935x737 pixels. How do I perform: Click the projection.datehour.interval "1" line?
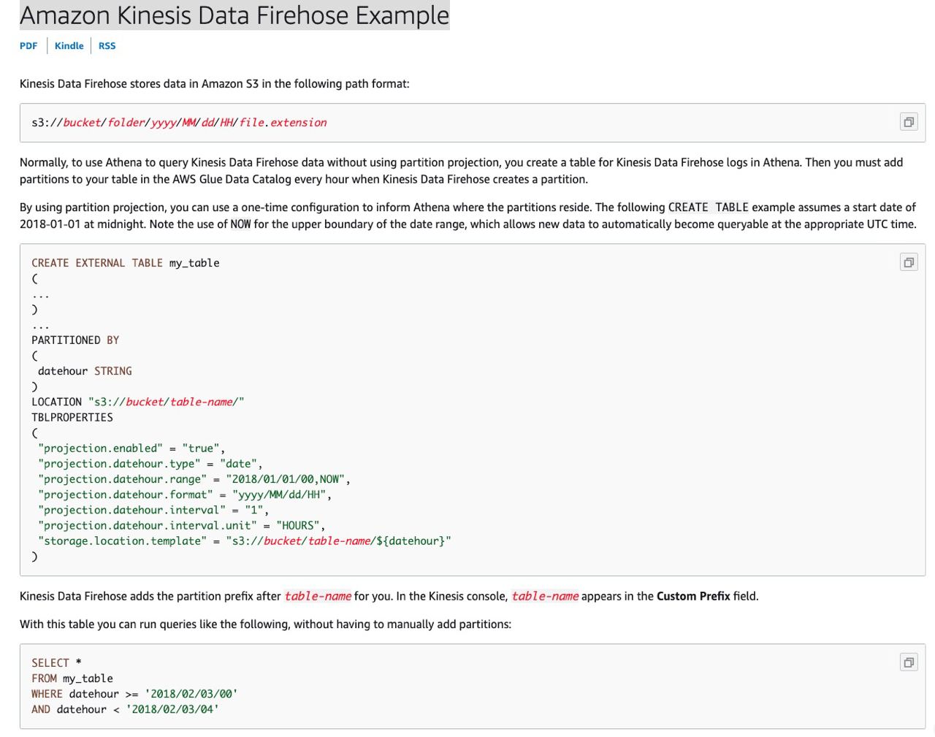153,510
